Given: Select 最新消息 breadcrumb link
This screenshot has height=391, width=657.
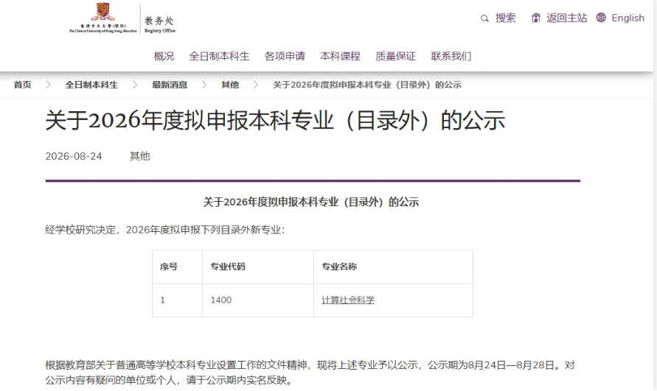Looking at the screenshot, I should [170, 85].
